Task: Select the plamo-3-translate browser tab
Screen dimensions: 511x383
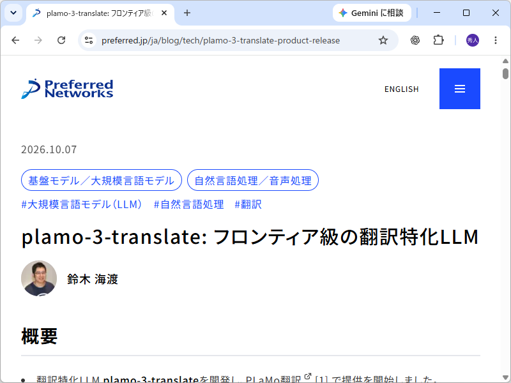Action: [x=100, y=13]
